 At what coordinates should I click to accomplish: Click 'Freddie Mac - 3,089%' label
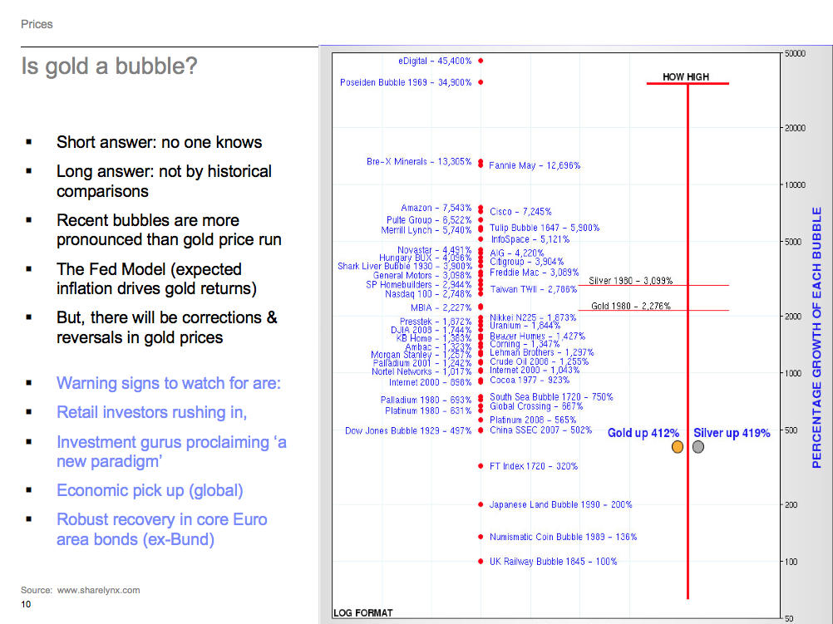tap(534, 273)
